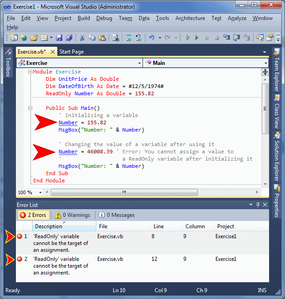Viewport: 285px width, 299px height.
Task: Open the Team Explorer side tab
Action: [277, 69]
